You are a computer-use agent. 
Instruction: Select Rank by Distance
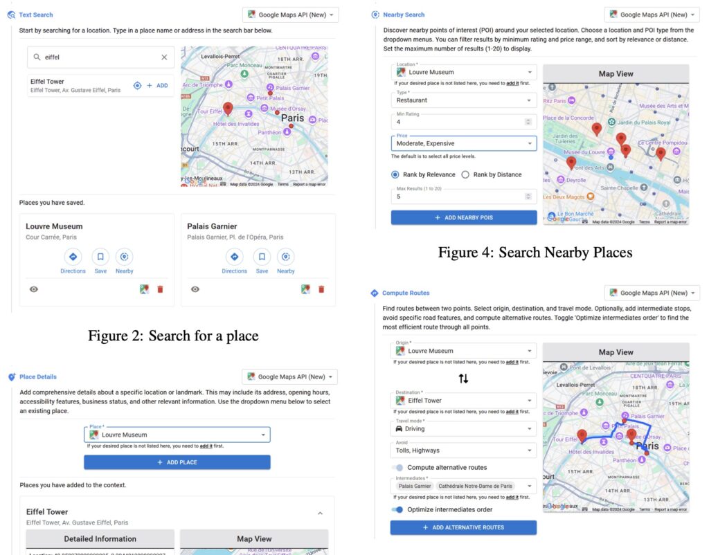pyautogui.click(x=465, y=174)
